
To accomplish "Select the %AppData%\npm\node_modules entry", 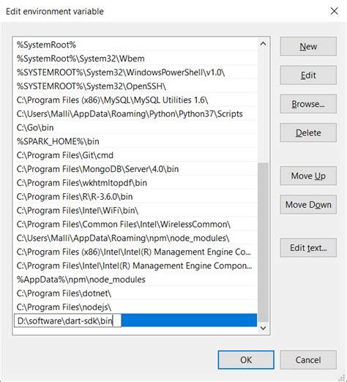I will pyautogui.click(x=135, y=280).
